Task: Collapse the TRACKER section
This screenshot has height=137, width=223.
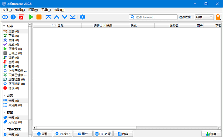Action: 4,129
